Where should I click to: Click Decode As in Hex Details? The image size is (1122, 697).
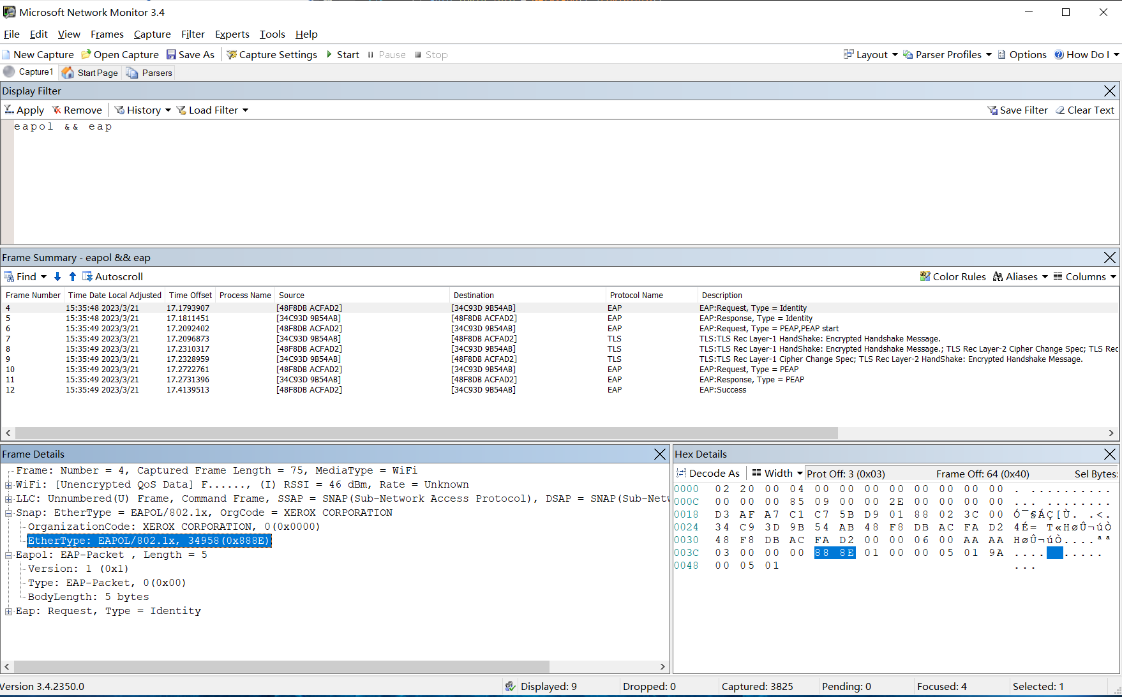708,474
